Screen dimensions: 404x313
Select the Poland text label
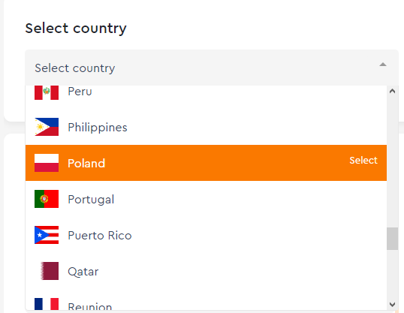(x=86, y=164)
